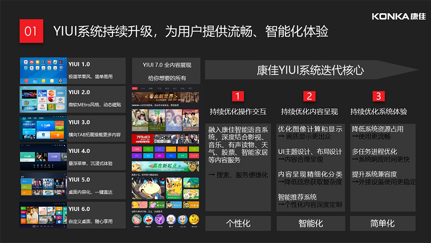Image resolution: width=431 pixels, height=243 pixels.
Task: Click the text 优化图像计算和显示
Action: click(x=310, y=129)
